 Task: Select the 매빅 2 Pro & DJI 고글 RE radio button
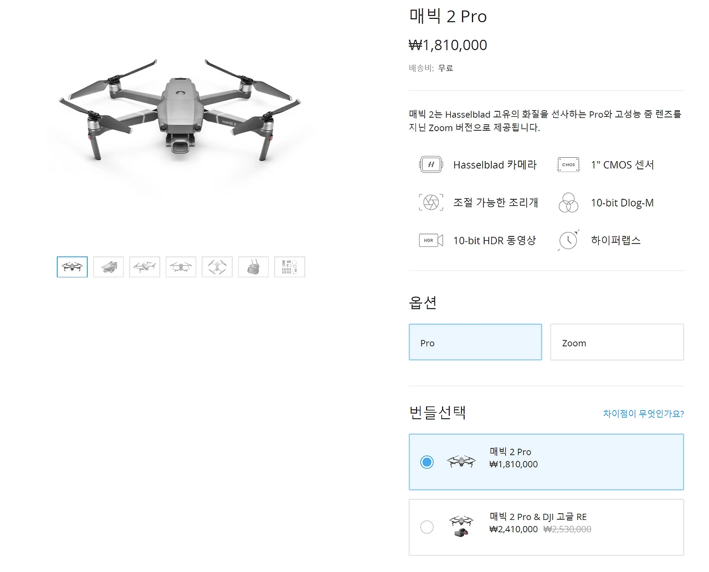[x=427, y=527]
